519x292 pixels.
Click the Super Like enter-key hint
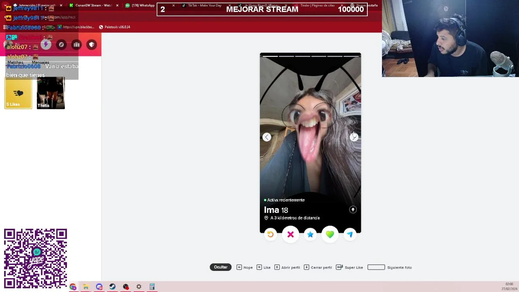pos(350,267)
